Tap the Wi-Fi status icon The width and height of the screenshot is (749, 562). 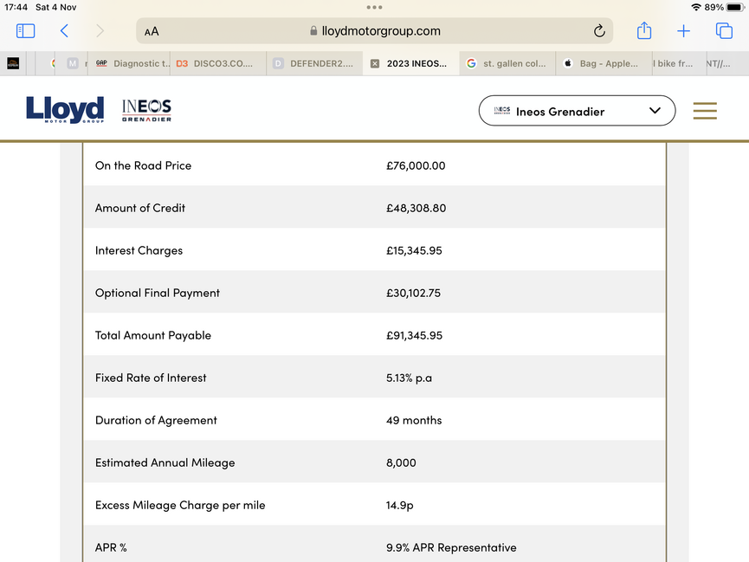tap(696, 7)
